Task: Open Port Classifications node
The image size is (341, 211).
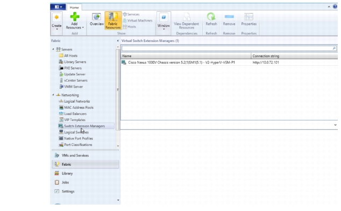Action: coord(75,145)
